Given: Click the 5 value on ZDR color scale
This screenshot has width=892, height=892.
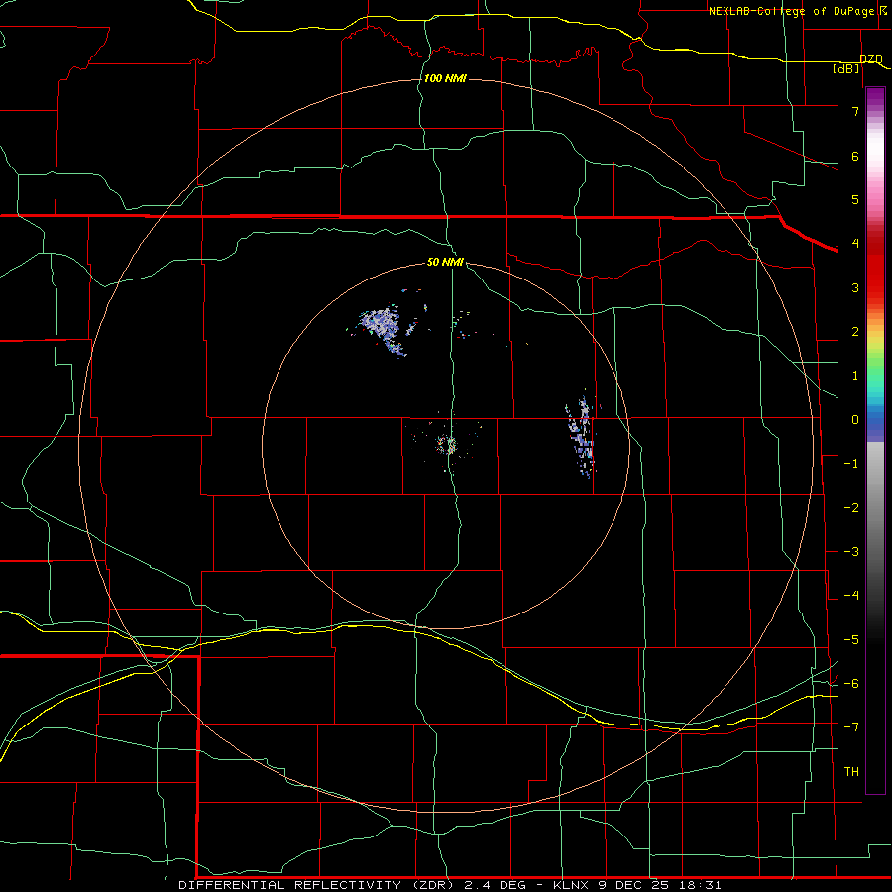Looking at the screenshot, I should tap(855, 199).
